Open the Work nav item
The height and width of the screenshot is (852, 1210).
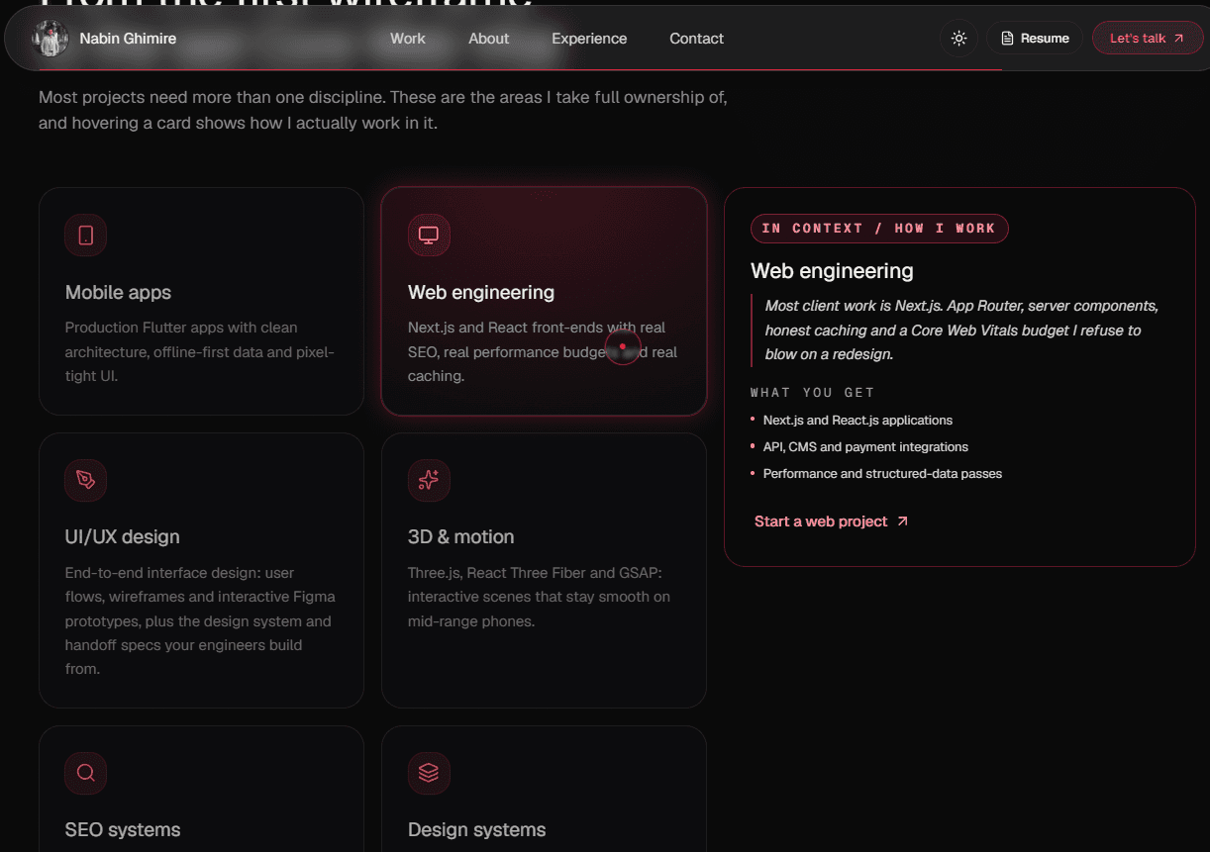pyautogui.click(x=408, y=39)
